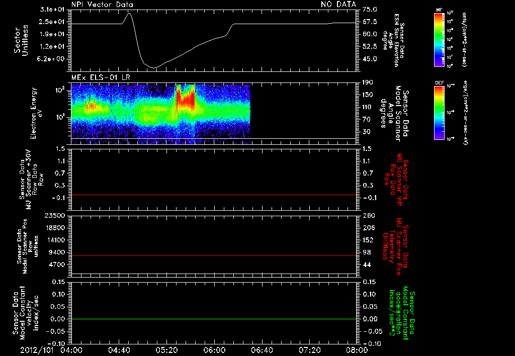Click the NF color scale bar
Viewport: 515px width, 356px height.
click(x=439, y=39)
